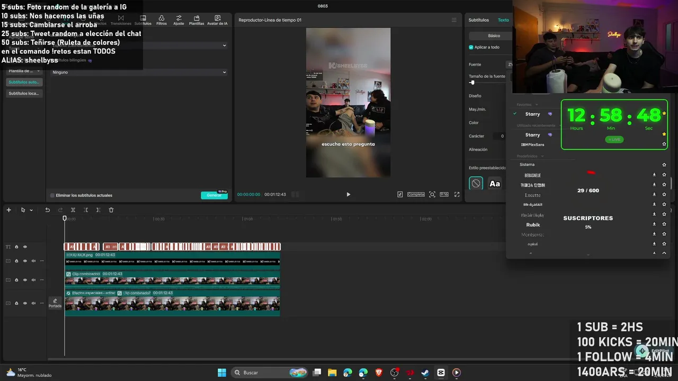Switch to the Subtítulos properties tab
The width and height of the screenshot is (678, 381).
479,20
